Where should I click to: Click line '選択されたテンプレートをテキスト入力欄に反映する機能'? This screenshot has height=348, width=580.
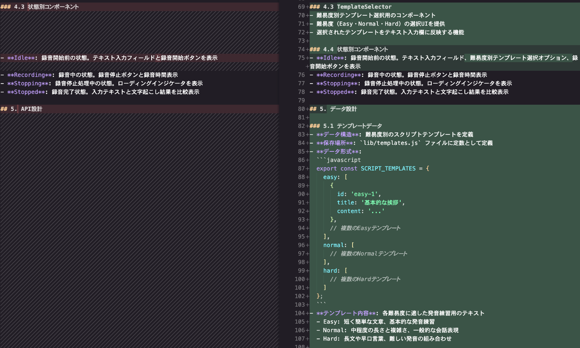pos(387,32)
